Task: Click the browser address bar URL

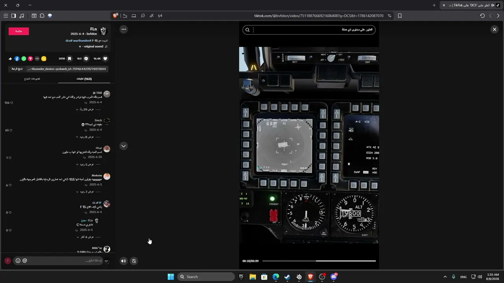Action: click(319, 16)
